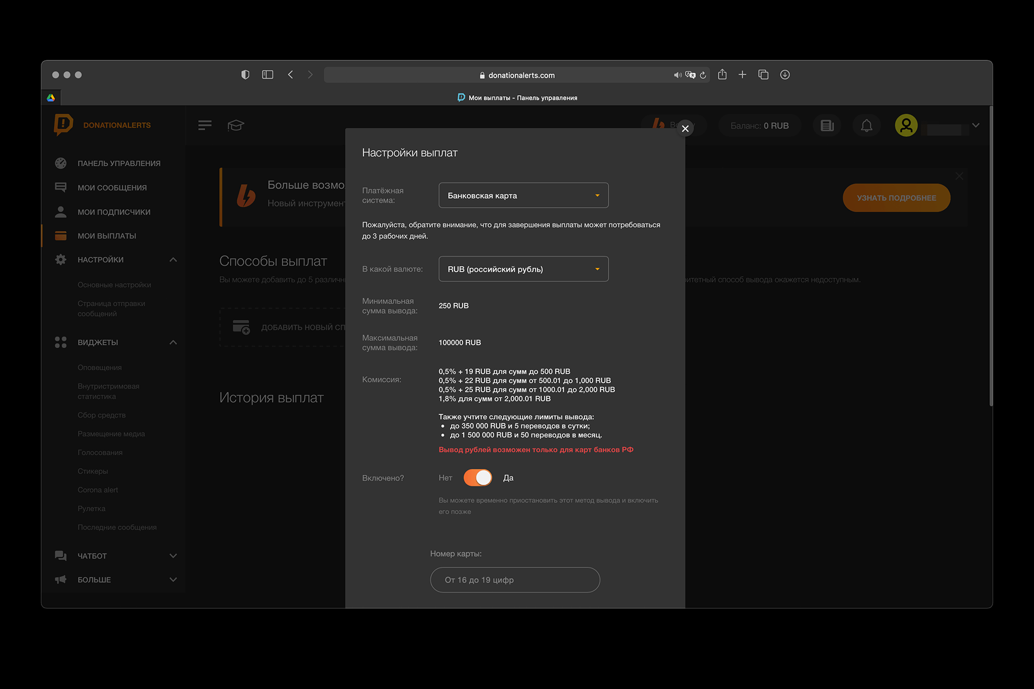This screenshot has width=1034, height=689.
Task: Click the settings gear icon
Action: 61,259
